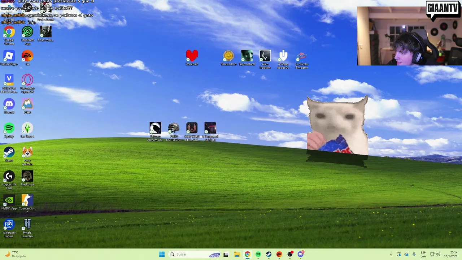
Task: Click the streamer webcam overlay
Action: coord(409,36)
